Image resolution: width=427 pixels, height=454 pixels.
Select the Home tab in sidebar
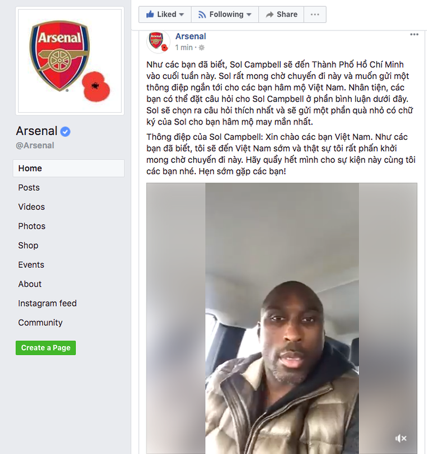click(30, 168)
